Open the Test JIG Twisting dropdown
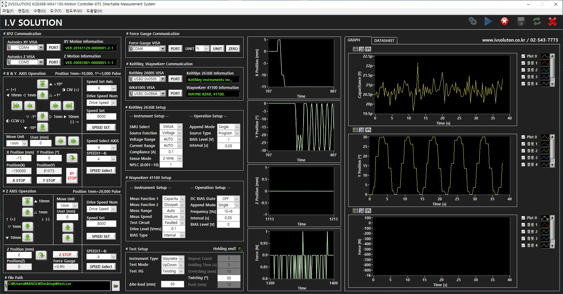 click(181, 271)
